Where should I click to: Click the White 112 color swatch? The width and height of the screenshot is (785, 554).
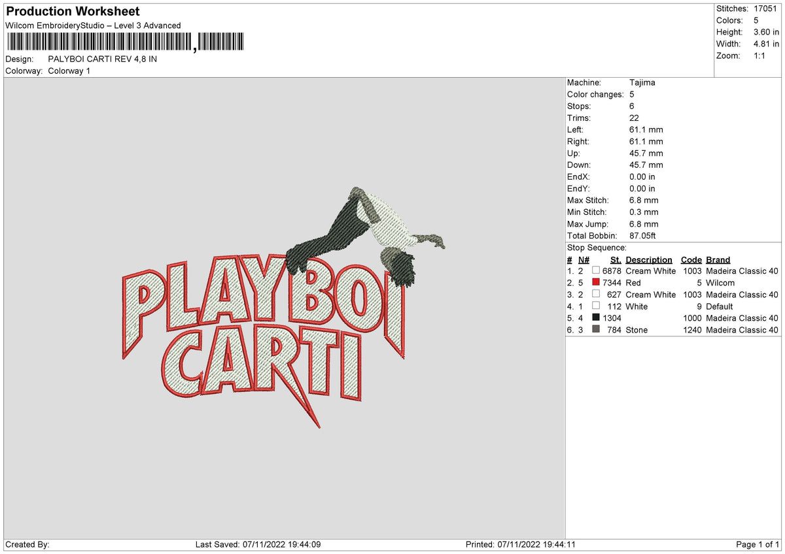(596, 306)
